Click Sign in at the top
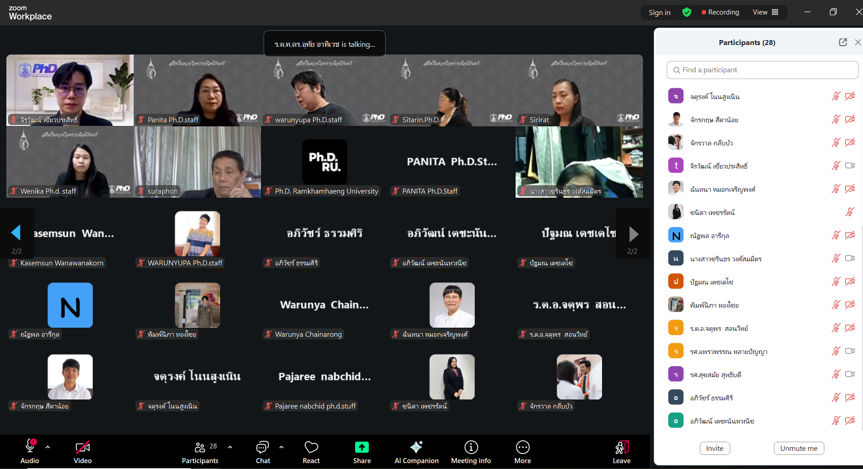The height and width of the screenshot is (469, 863). (x=659, y=12)
